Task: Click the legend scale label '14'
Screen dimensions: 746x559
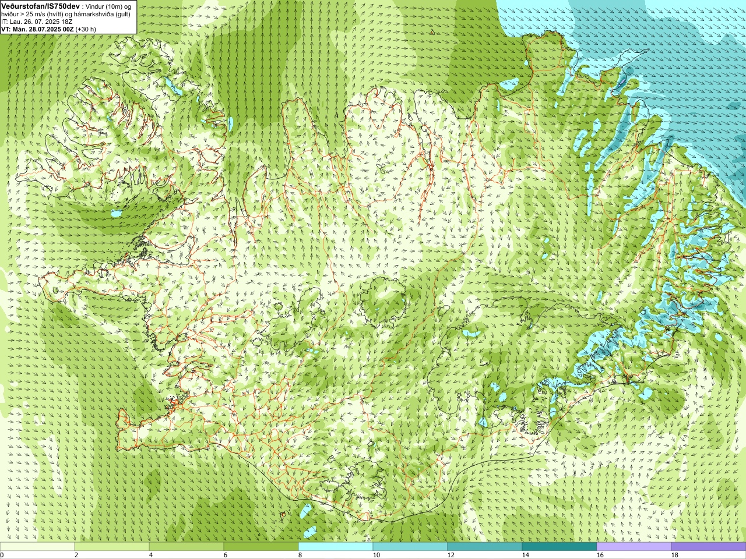Action: pyautogui.click(x=525, y=556)
